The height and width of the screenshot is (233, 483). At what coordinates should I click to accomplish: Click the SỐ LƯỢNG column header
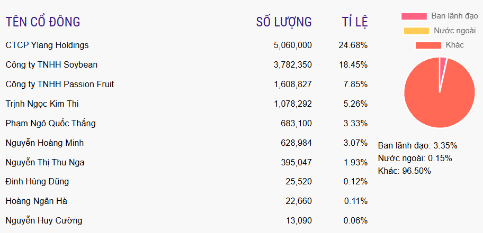284,22
